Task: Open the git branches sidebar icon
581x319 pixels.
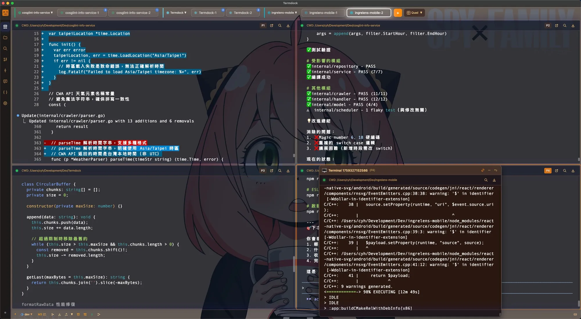Action: tap(5, 59)
